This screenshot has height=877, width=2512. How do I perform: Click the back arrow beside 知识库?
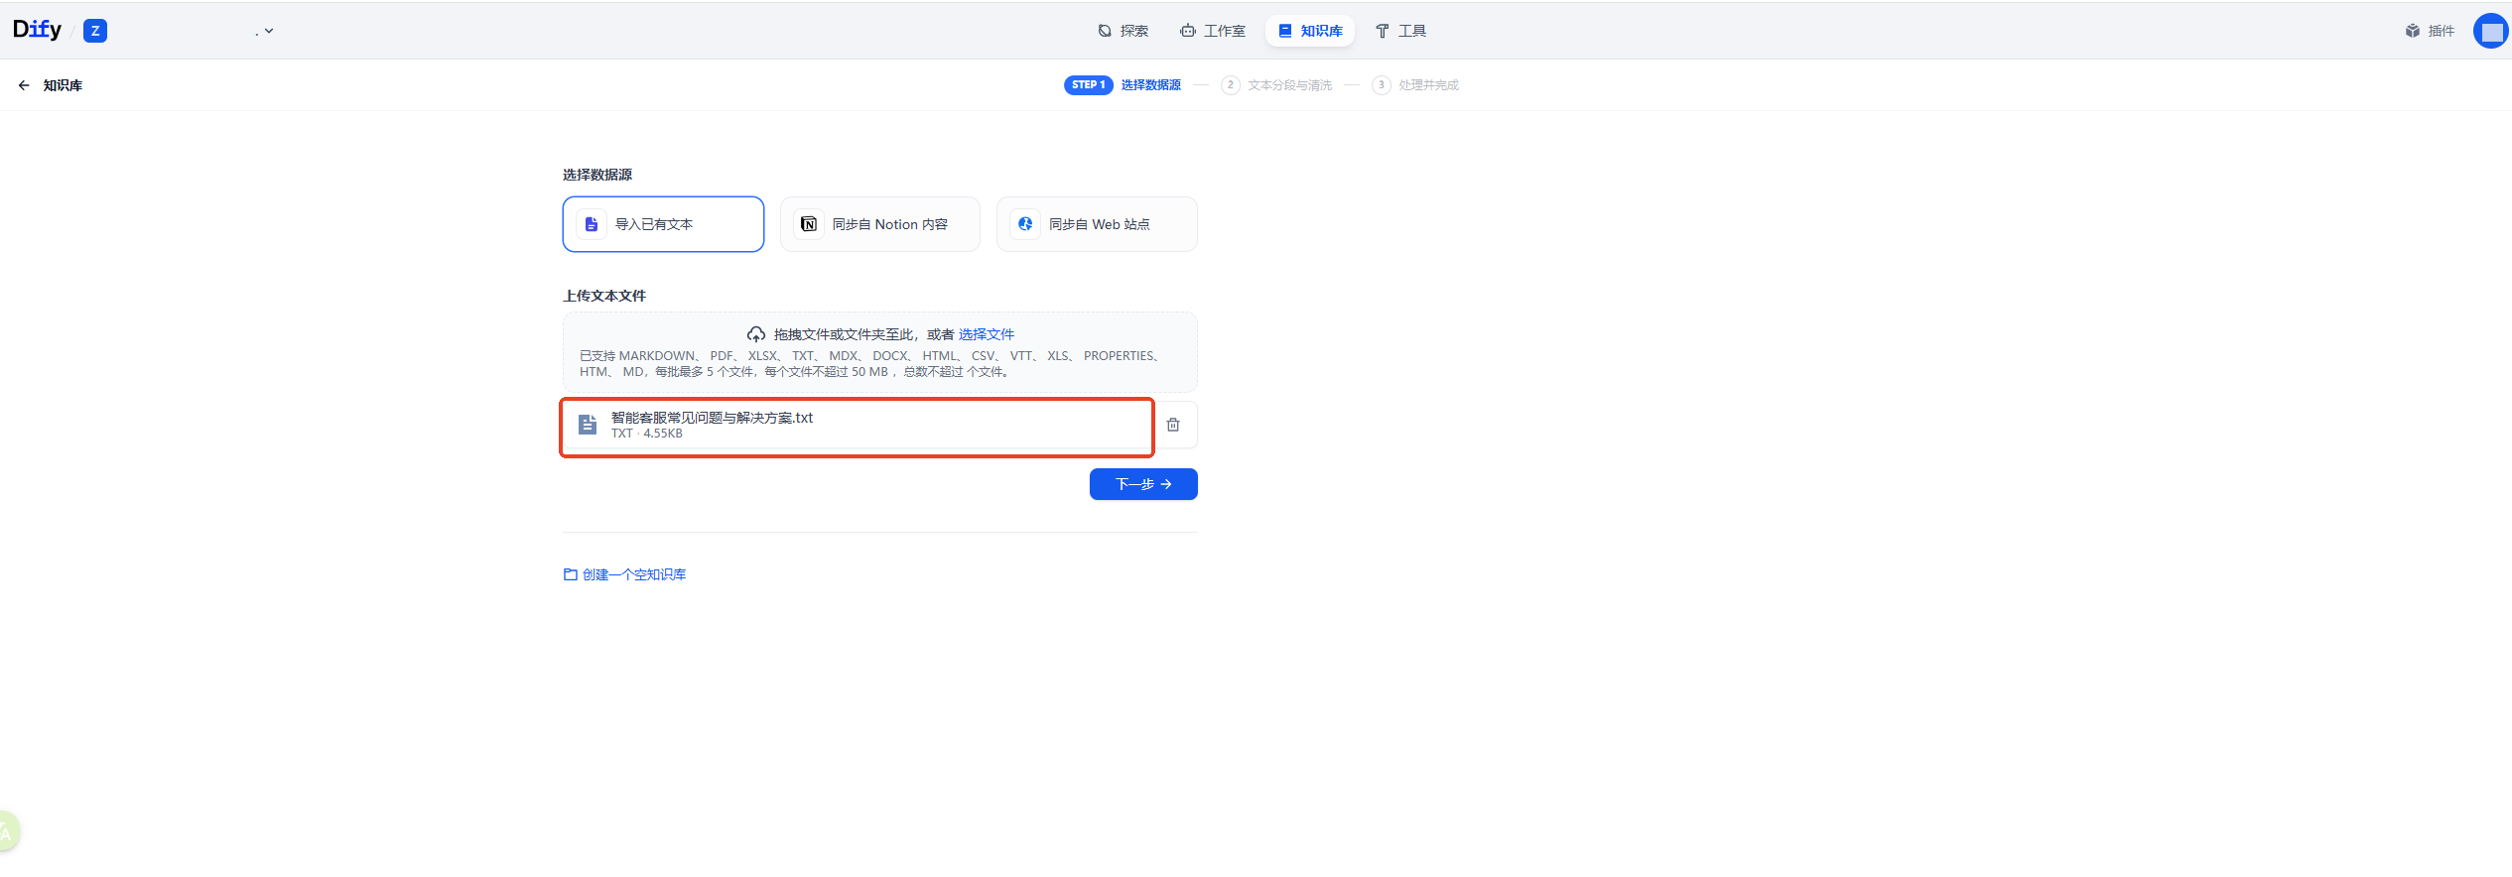pos(24,85)
